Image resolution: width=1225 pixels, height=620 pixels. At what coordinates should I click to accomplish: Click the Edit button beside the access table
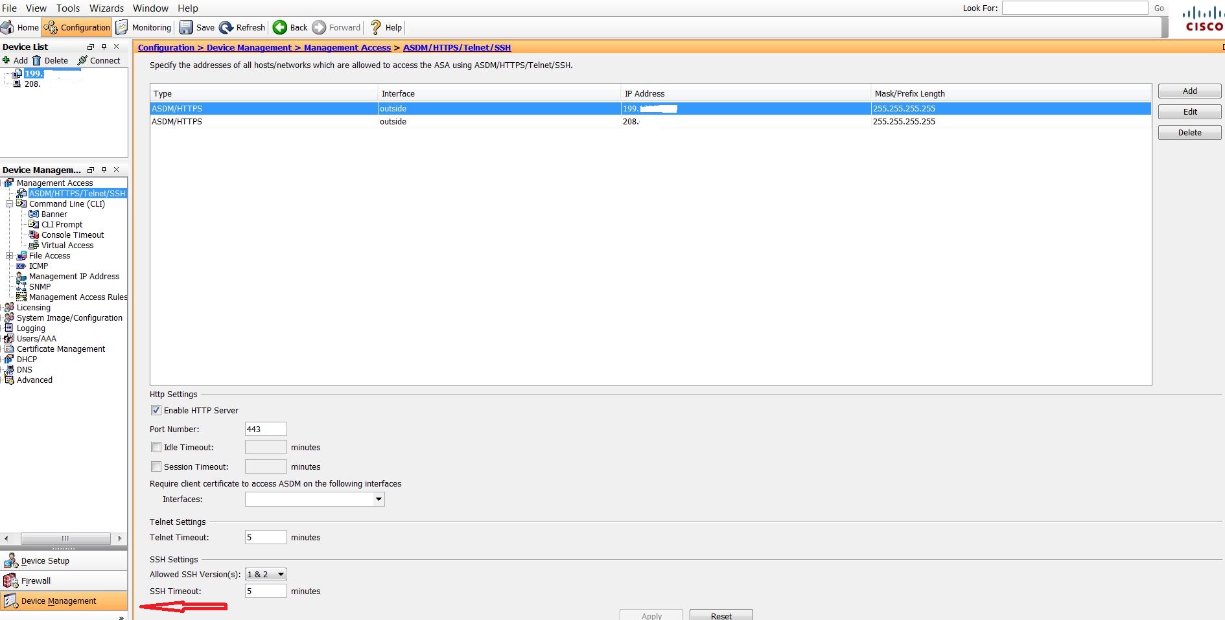1189,111
